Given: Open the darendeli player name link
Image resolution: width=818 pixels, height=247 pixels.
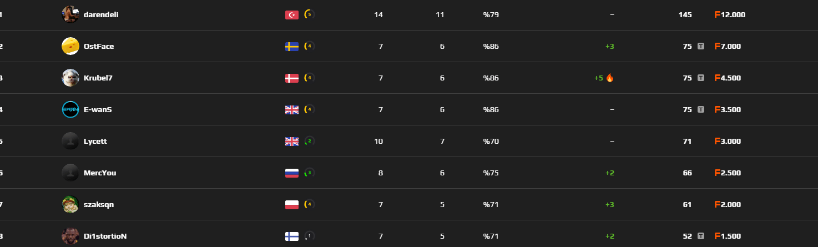Looking at the screenshot, I should (101, 15).
